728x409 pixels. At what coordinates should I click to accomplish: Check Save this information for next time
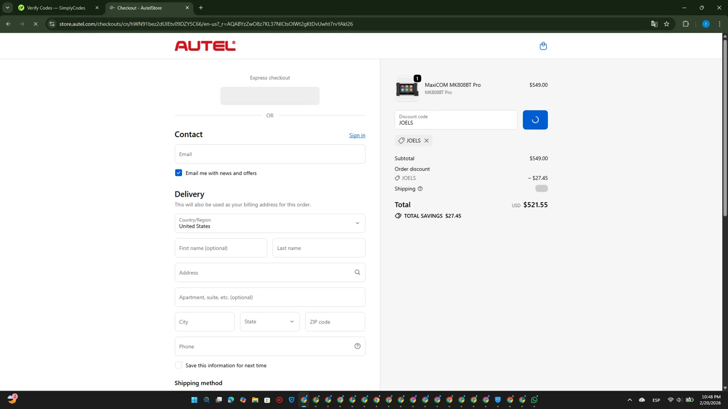coord(179,365)
